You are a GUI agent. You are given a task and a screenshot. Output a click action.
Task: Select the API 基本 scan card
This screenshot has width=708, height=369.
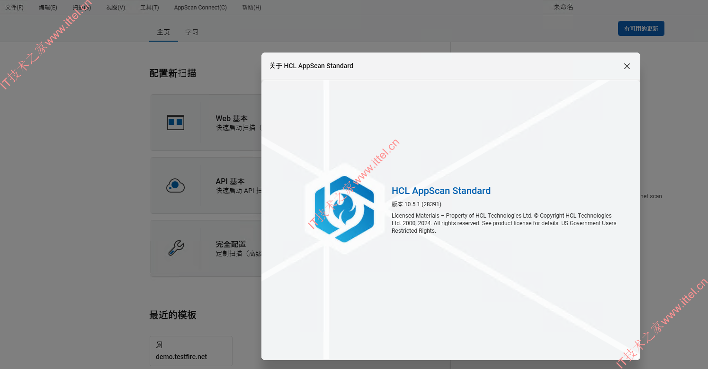206,185
